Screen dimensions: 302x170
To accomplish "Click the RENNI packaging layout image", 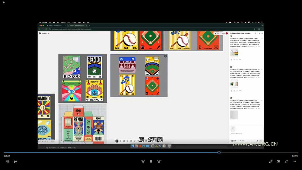I will click(x=83, y=124).
